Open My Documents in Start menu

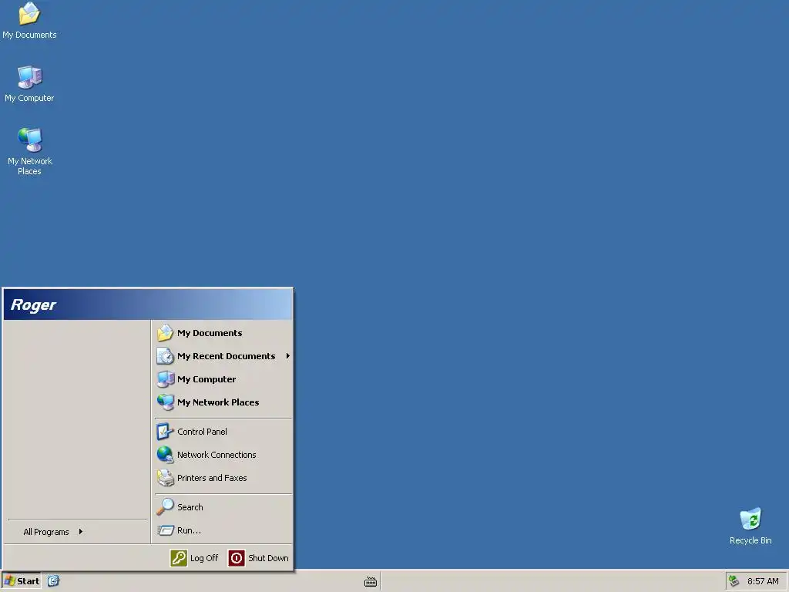[223, 333]
